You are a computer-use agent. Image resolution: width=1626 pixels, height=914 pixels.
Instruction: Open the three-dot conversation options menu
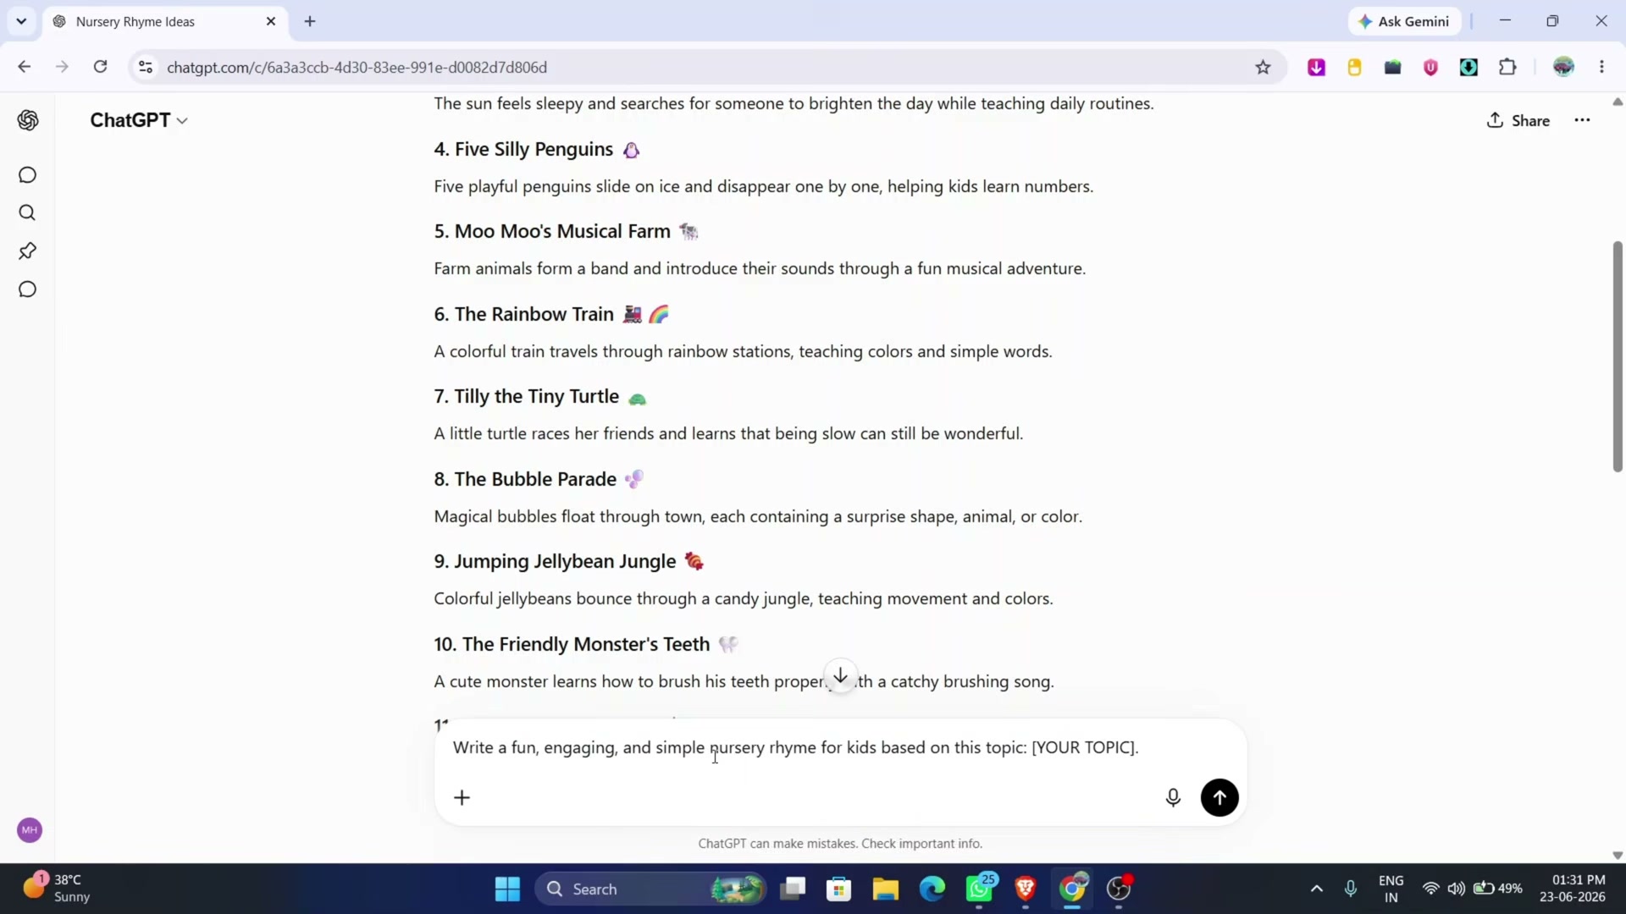(1582, 120)
